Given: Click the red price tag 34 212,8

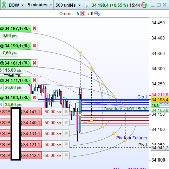Looking at the screenshot, I should click(x=160, y=95).
